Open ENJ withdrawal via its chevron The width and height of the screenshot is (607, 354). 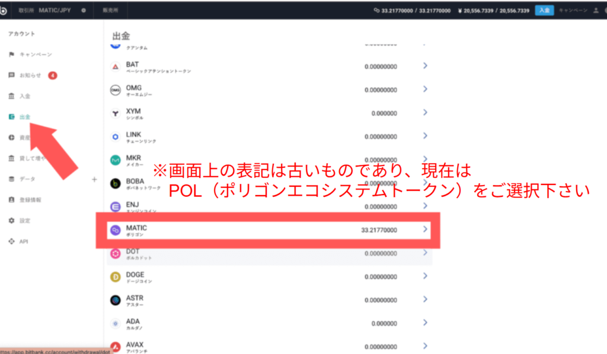[x=425, y=206]
